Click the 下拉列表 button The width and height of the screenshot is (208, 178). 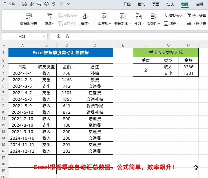pos(196,24)
